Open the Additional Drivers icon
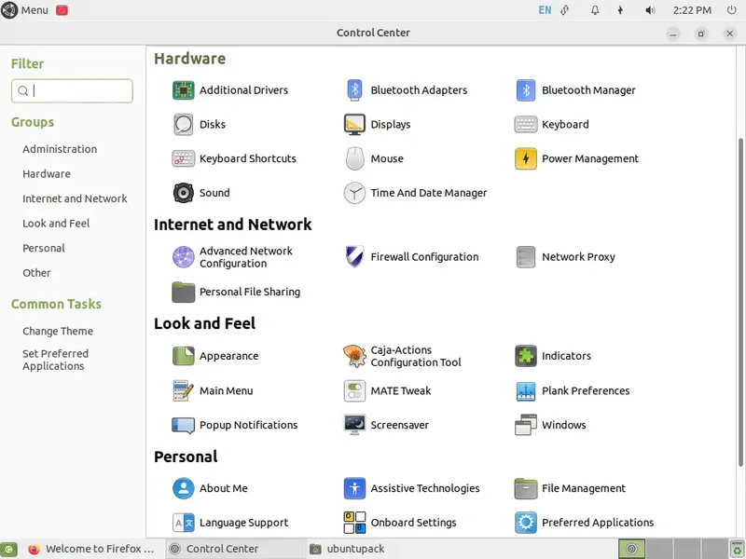746x559 pixels. (x=183, y=90)
